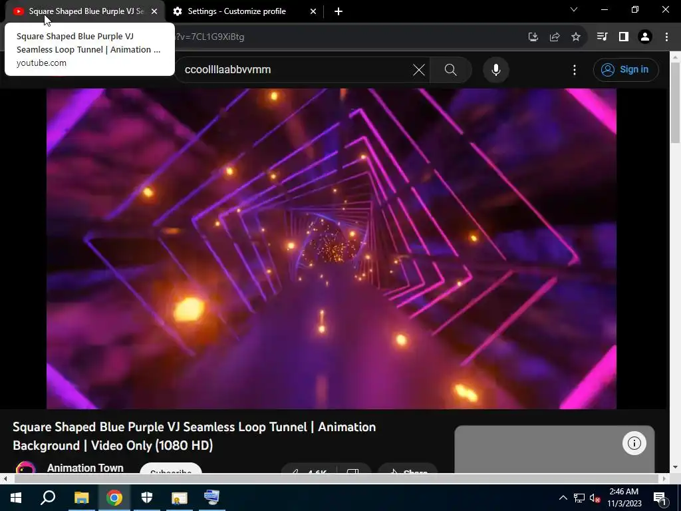Click the install app icon in address bar
Image resolution: width=681 pixels, height=511 pixels.
tap(533, 37)
